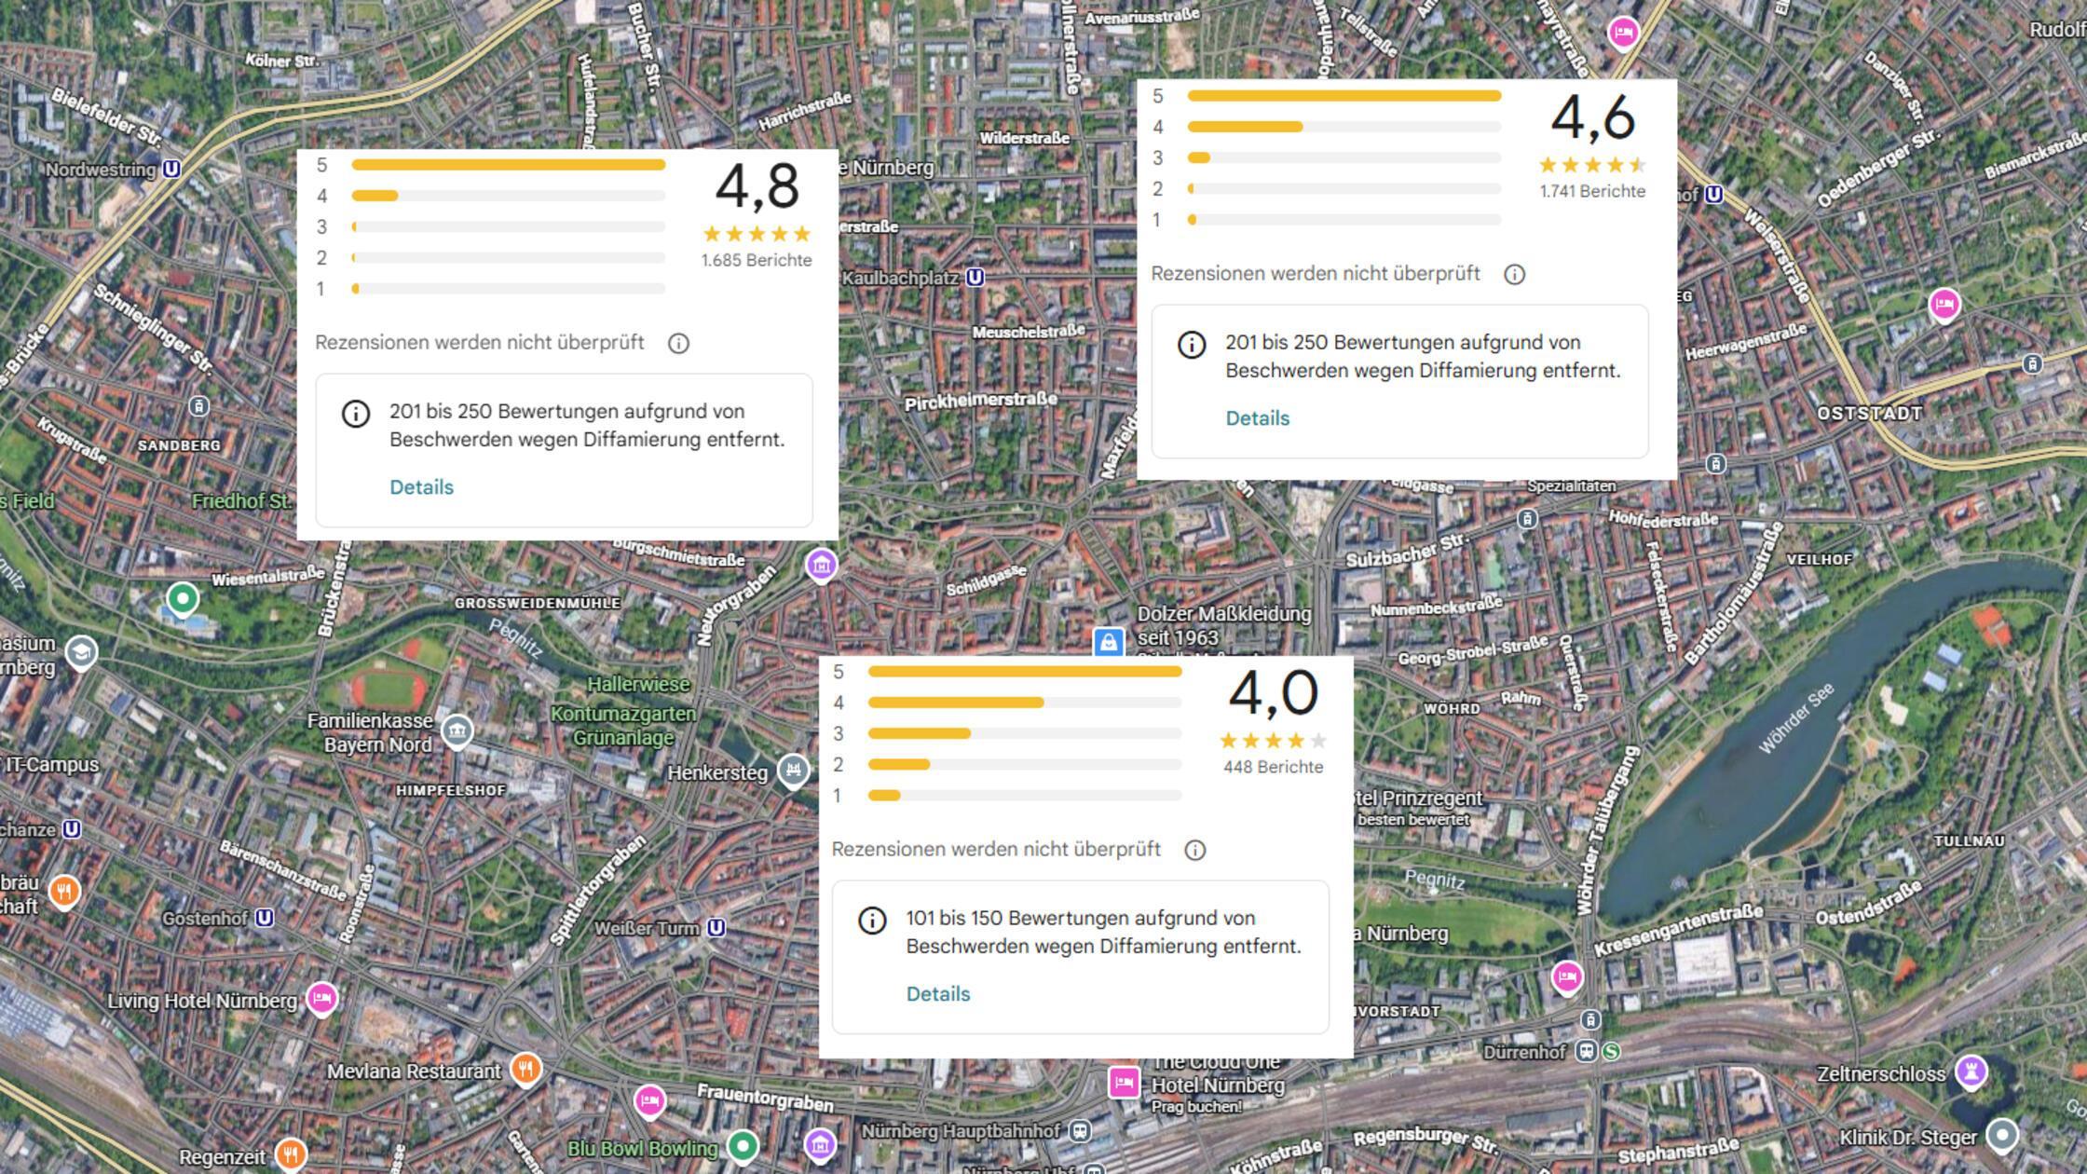2087x1174 pixels.
Task: Click The Cloud One Hotel pink marker
Action: [1125, 1083]
